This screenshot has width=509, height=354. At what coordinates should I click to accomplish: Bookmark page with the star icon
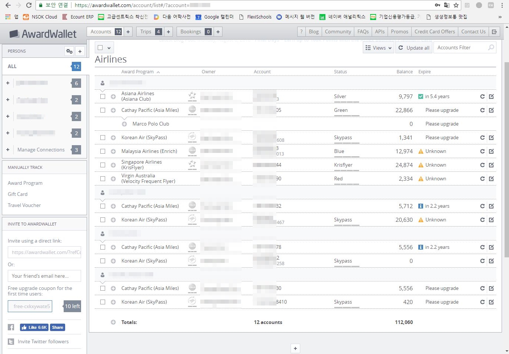click(x=456, y=5)
